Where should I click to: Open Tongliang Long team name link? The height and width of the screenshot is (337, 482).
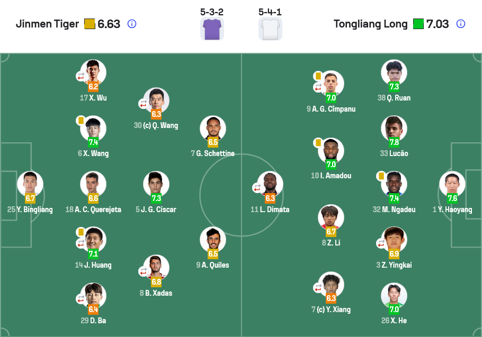371,24
